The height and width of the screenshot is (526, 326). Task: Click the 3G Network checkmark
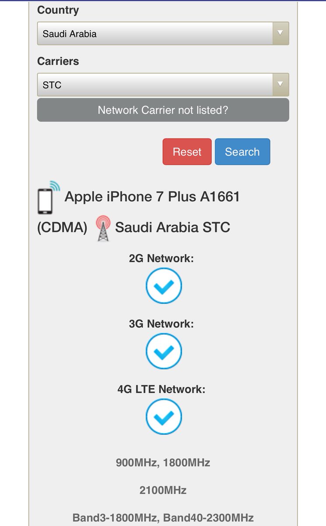click(x=163, y=351)
